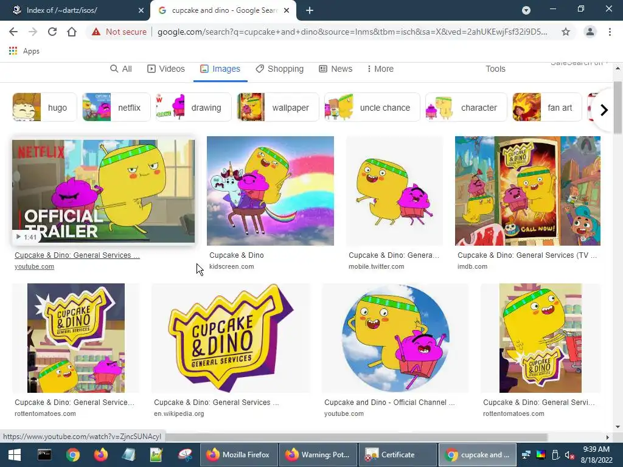Open the Chrome three-dot menu
Viewport: 623px width, 467px height.
click(x=610, y=32)
